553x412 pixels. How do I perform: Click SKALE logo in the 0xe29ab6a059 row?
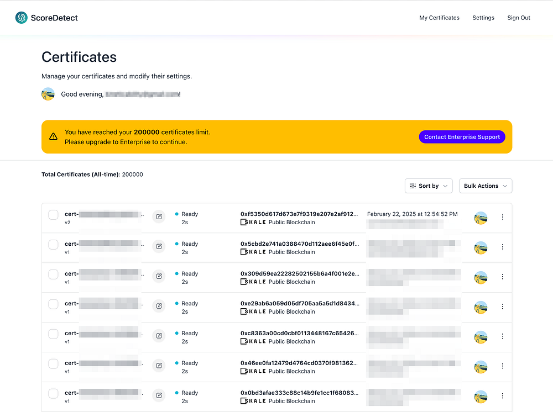[253, 311]
